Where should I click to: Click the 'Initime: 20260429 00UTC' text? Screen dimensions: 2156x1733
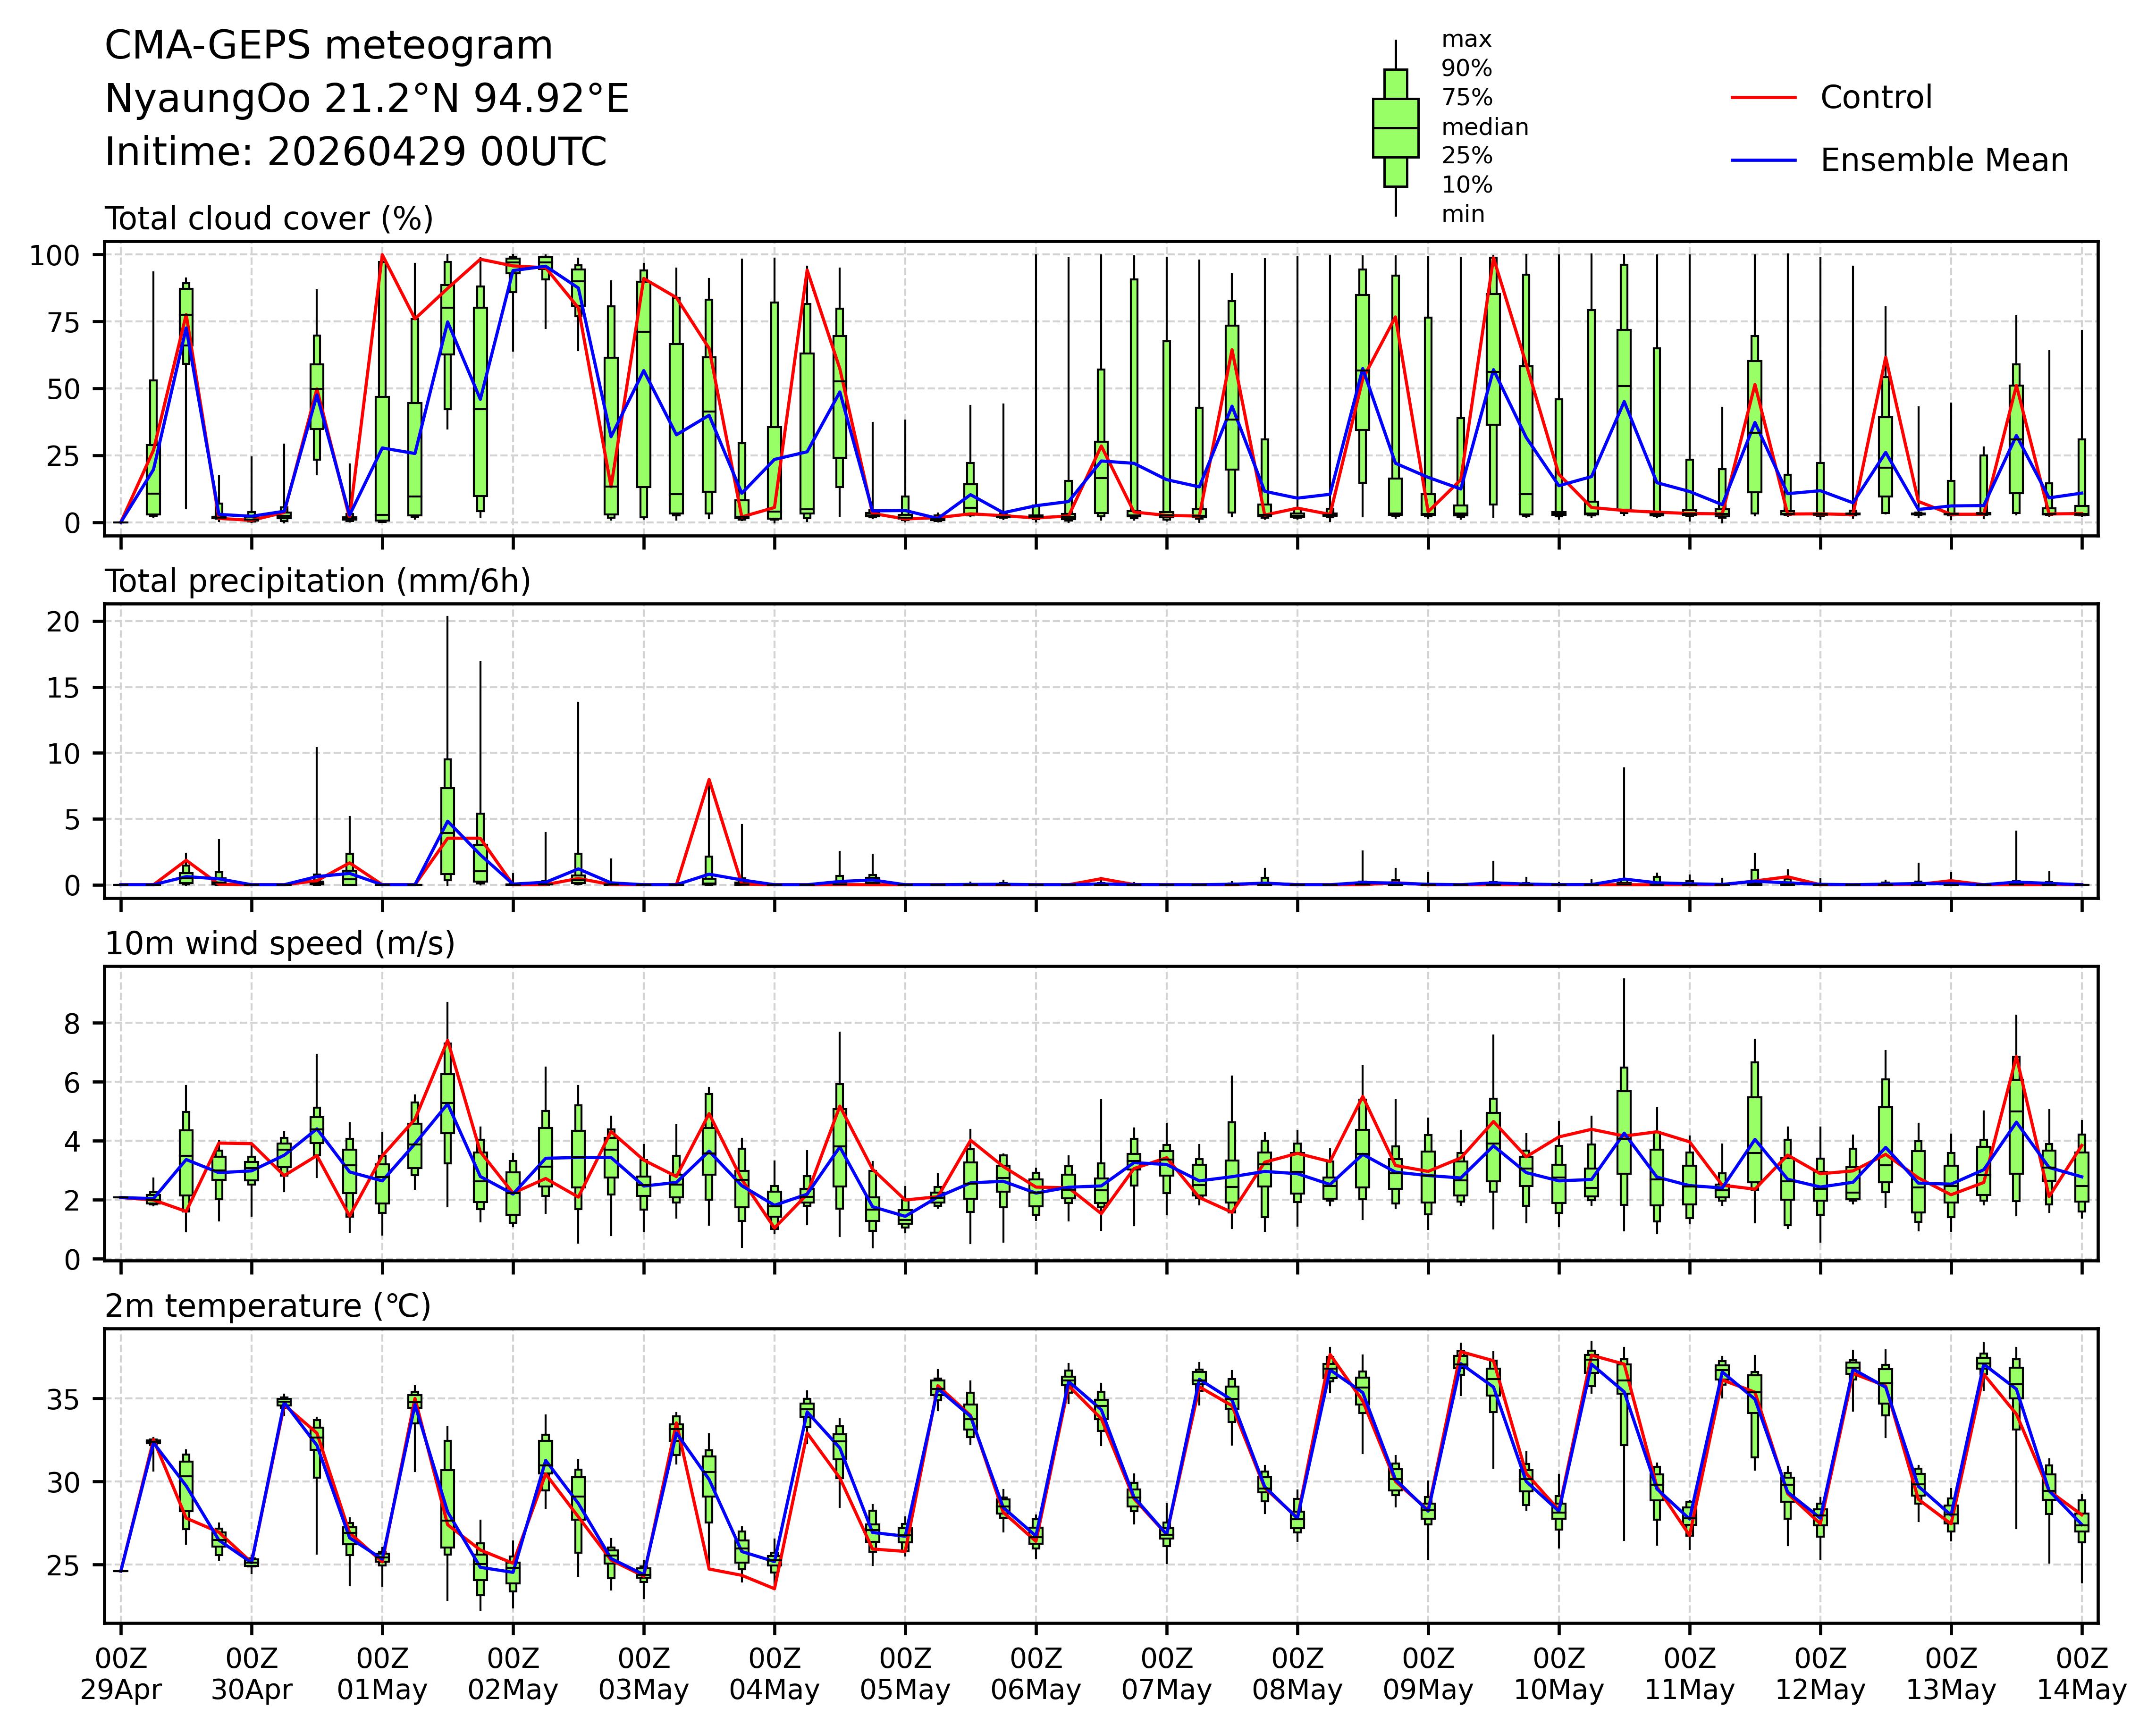[x=356, y=152]
